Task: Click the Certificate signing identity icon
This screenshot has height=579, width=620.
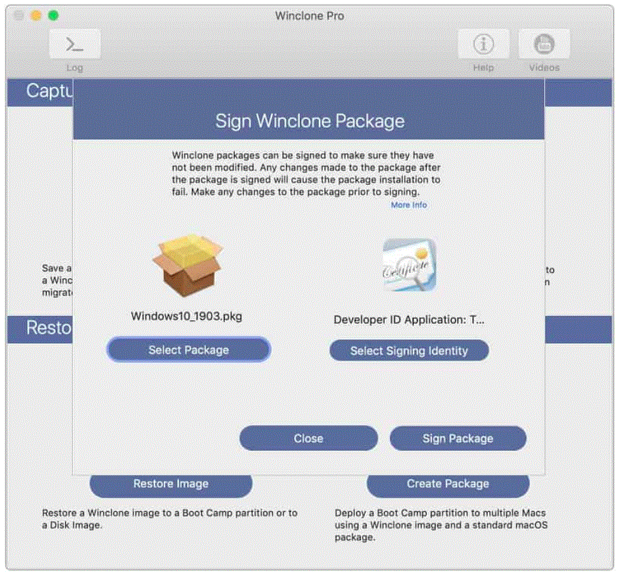Action: pyautogui.click(x=410, y=264)
